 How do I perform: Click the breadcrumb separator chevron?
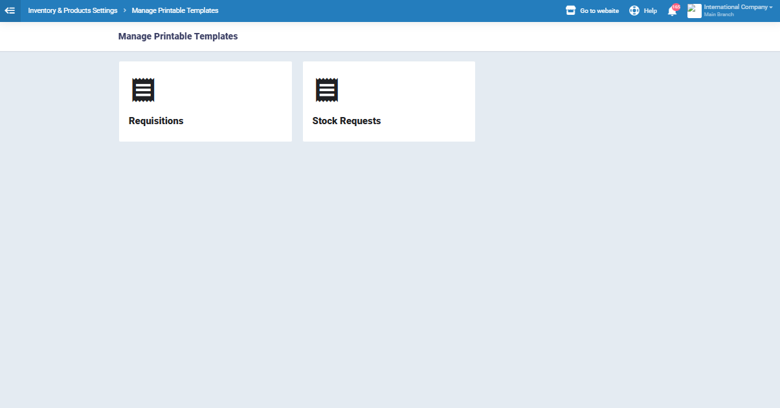pos(124,10)
